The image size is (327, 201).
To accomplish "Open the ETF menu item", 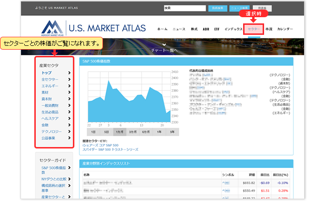I will [217, 29].
